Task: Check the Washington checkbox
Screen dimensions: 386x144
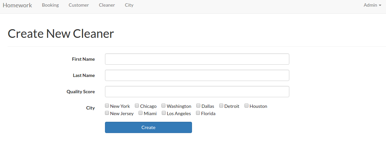Action: [163, 106]
